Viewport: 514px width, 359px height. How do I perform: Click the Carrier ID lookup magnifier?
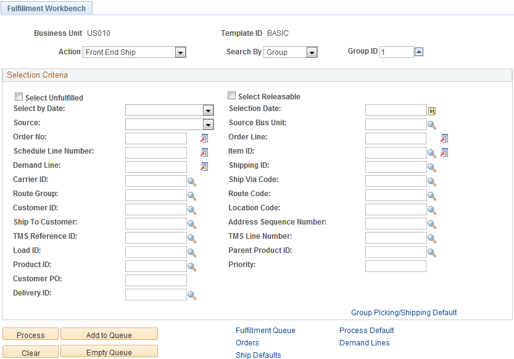pyautogui.click(x=191, y=181)
